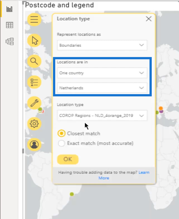Open the One country dropdown
The image size is (179, 219).
(102, 73)
